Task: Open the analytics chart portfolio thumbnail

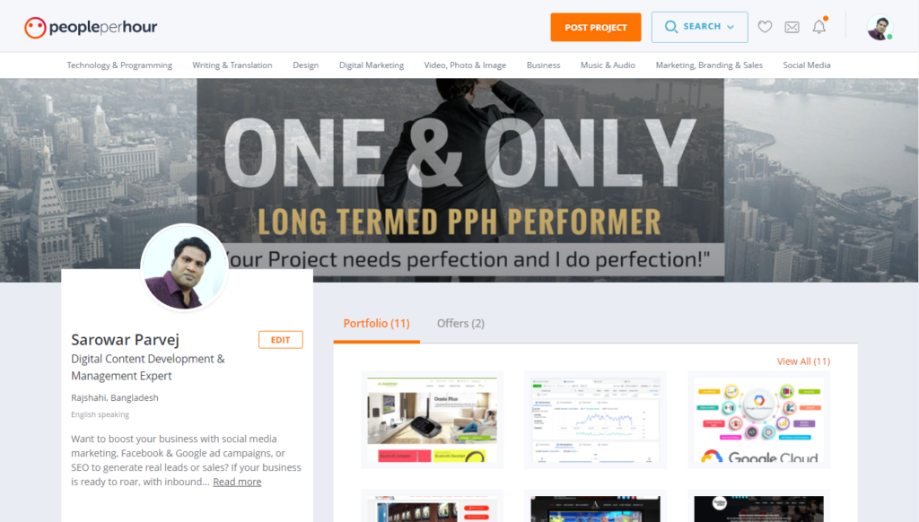Action: (x=596, y=420)
